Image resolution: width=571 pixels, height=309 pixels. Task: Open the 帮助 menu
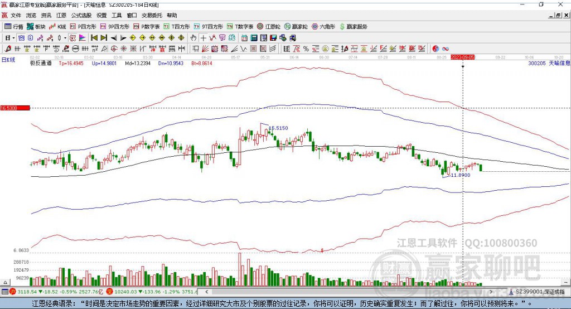(172, 15)
